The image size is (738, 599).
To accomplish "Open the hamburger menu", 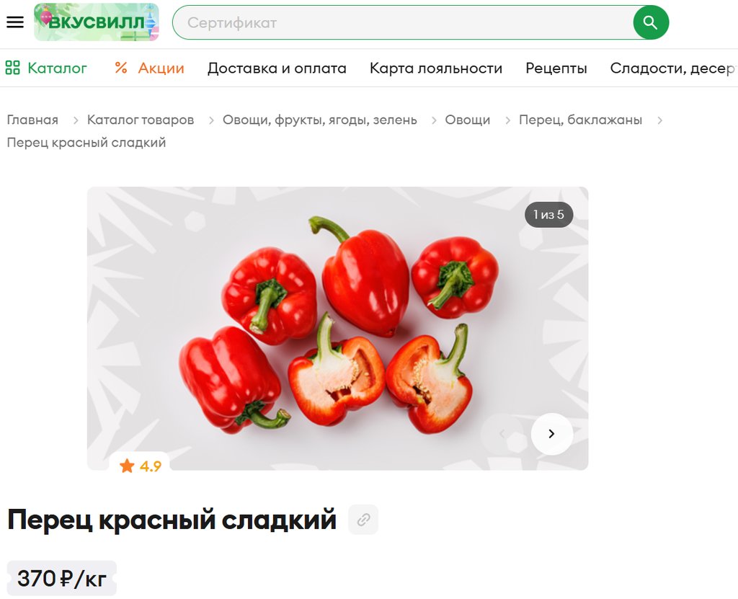I will tap(15, 22).
